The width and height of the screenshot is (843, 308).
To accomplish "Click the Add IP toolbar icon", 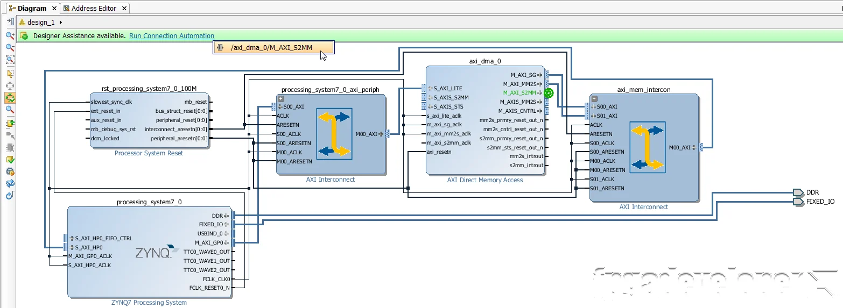I will click(10, 124).
